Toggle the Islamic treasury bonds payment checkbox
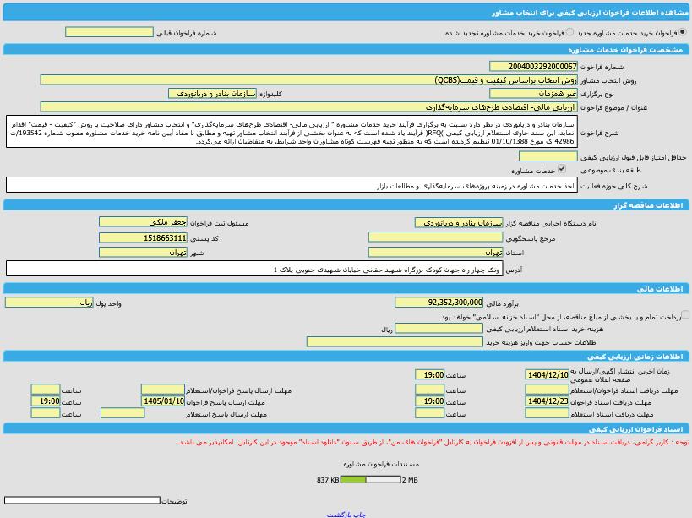Screen dimensions: 692x518 (x=685, y=314)
